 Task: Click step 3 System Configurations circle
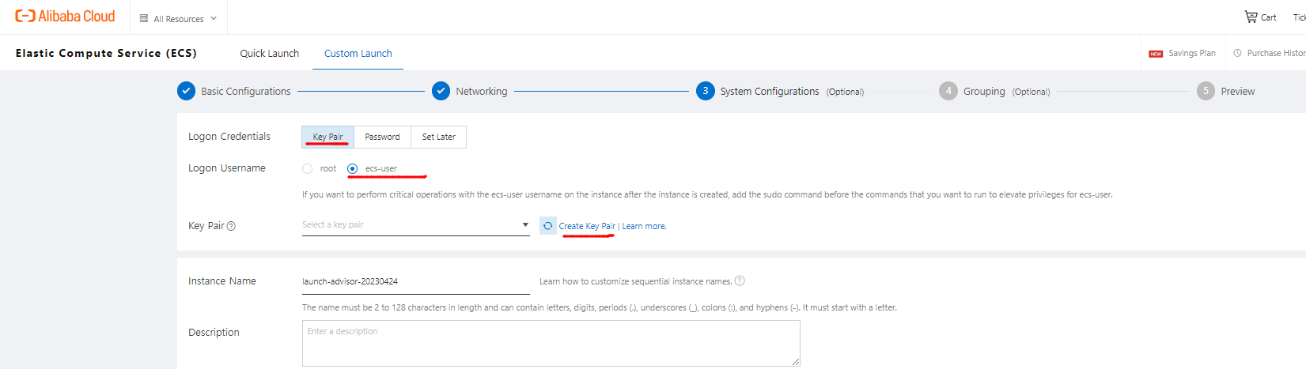(x=705, y=91)
